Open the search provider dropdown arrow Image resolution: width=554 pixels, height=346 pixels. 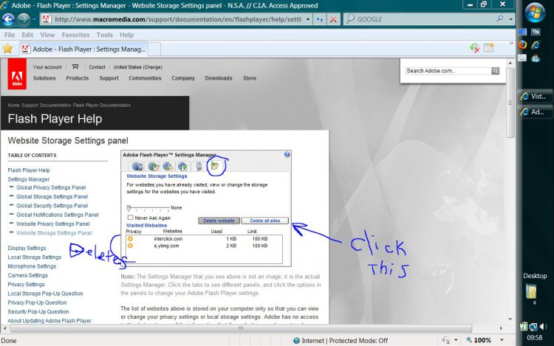coord(511,19)
